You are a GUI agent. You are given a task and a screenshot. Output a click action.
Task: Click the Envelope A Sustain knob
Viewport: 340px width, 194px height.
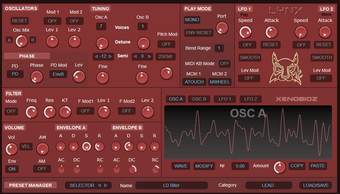[x=87, y=147]
